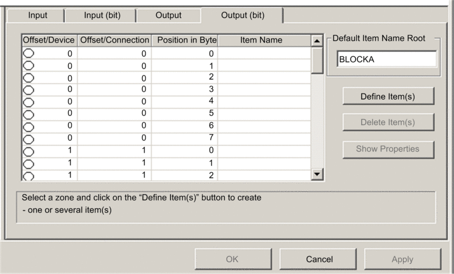Click circle icon for device 1 bit 0
This screenshot has height=274, width=454.
coord(28,151)
